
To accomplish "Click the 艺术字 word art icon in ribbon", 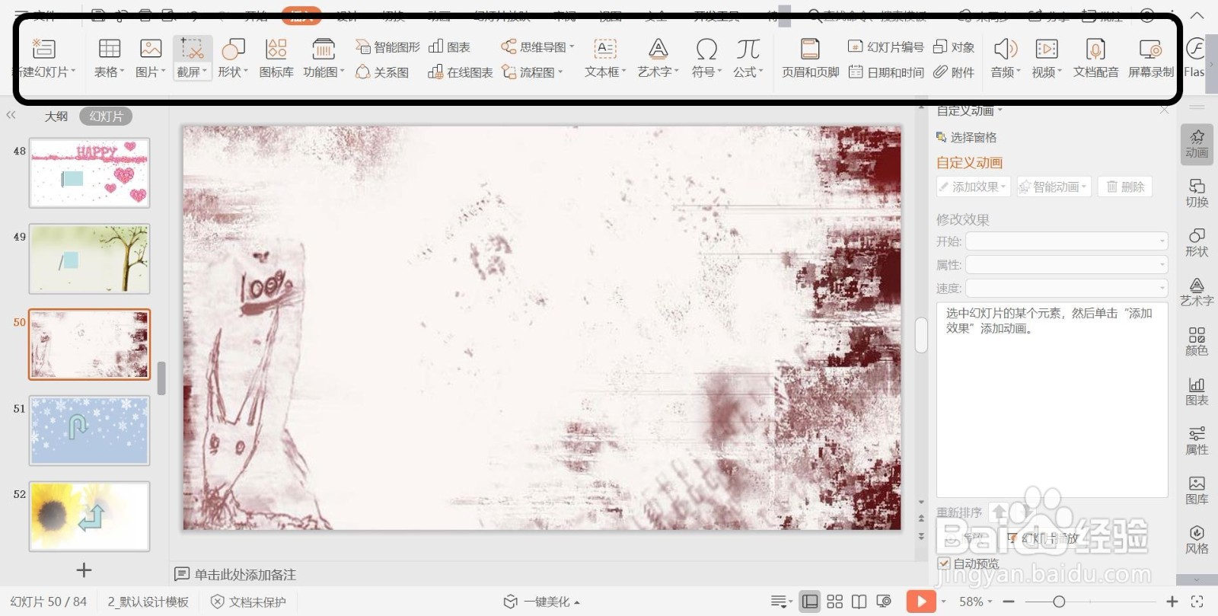I will pos(658,49).
